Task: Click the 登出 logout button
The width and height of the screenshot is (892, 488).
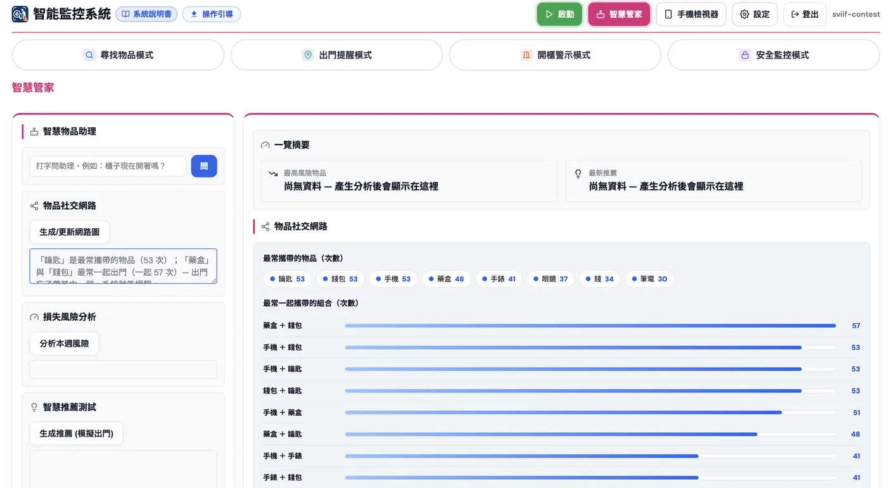Action: pos(805,14)
